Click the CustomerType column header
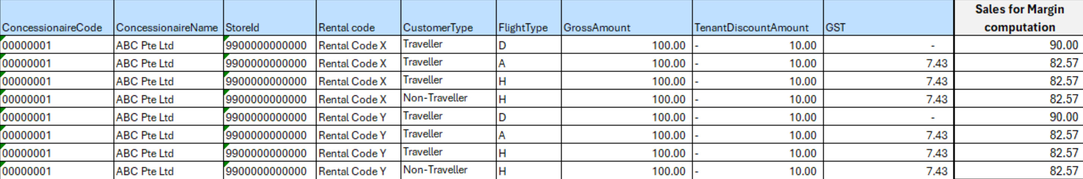The width and height of the screenshot is (1083, 179). tap(438, 27)
